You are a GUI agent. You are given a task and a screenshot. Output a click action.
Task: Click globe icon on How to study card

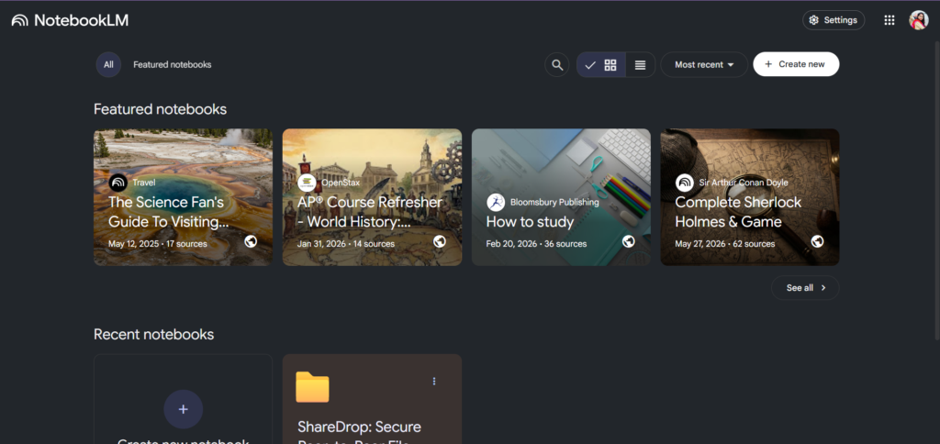tap(628, 241)
